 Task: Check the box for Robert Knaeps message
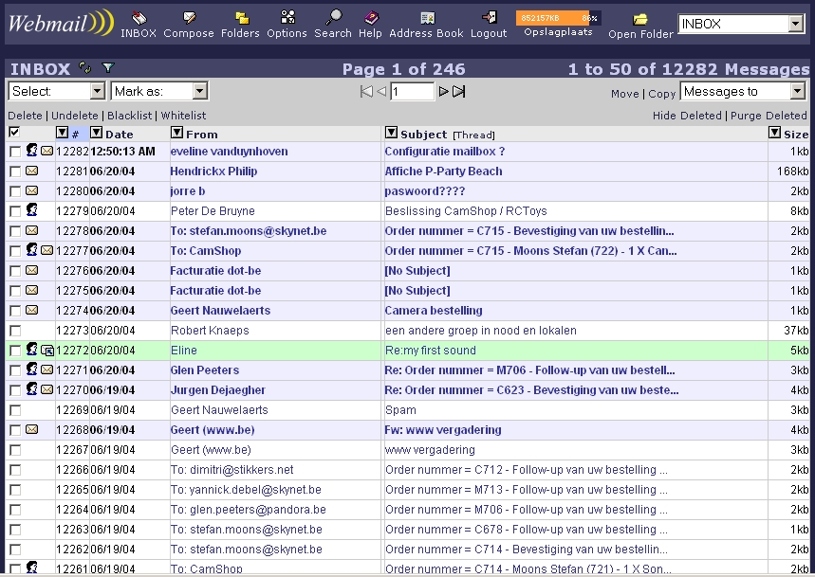[x=15, y=331]
